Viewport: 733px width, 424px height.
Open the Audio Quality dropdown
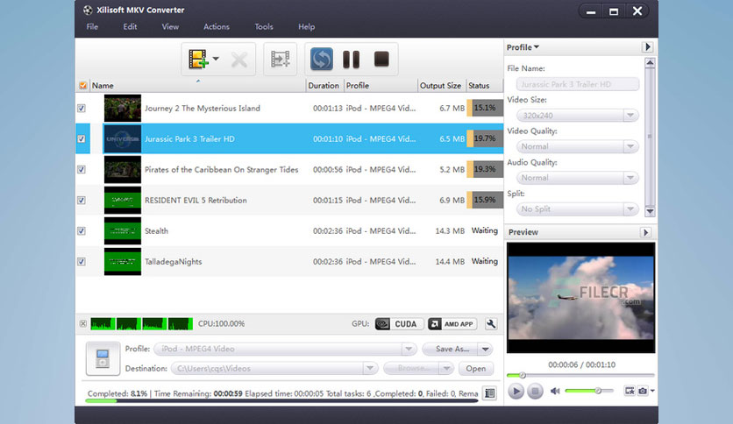(630, 178)
